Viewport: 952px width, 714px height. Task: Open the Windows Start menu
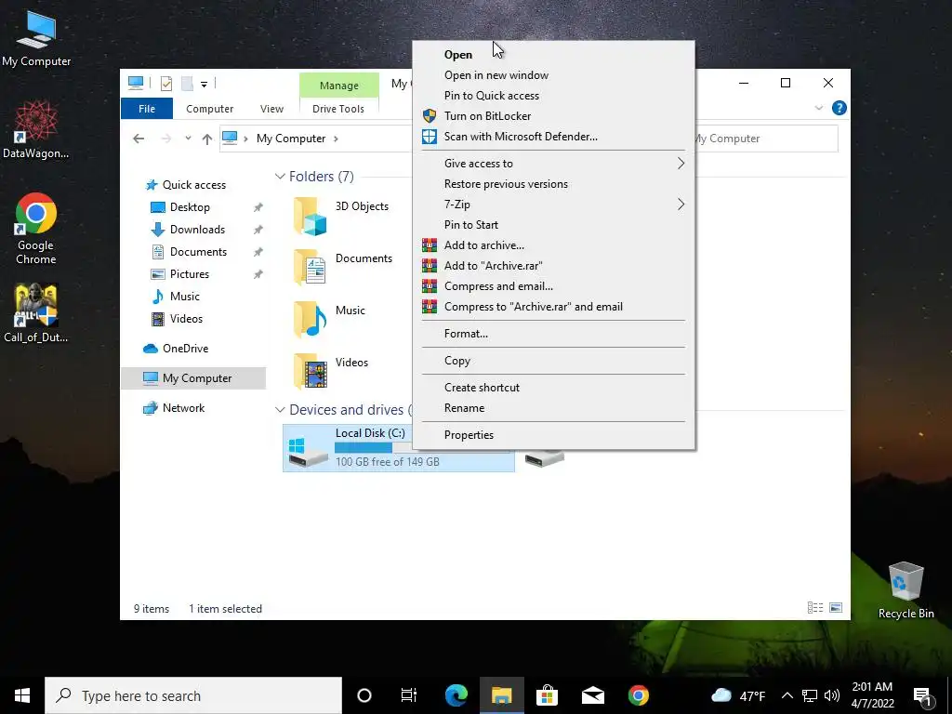[x=22, y=695]
